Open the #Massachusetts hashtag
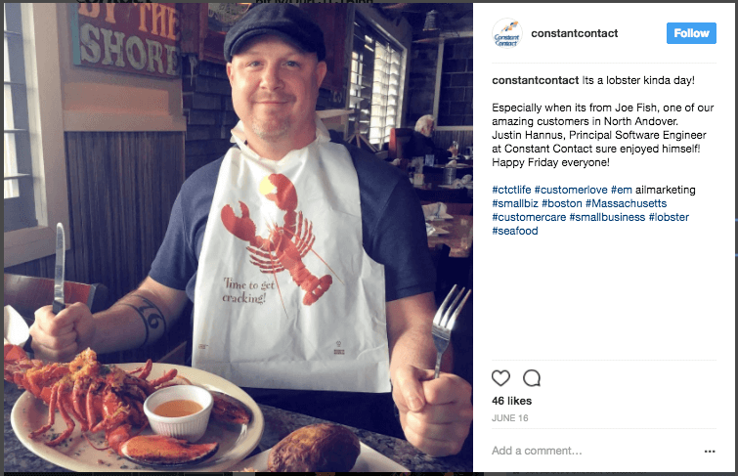The image size is (738, 476). (x=626, y=203)
